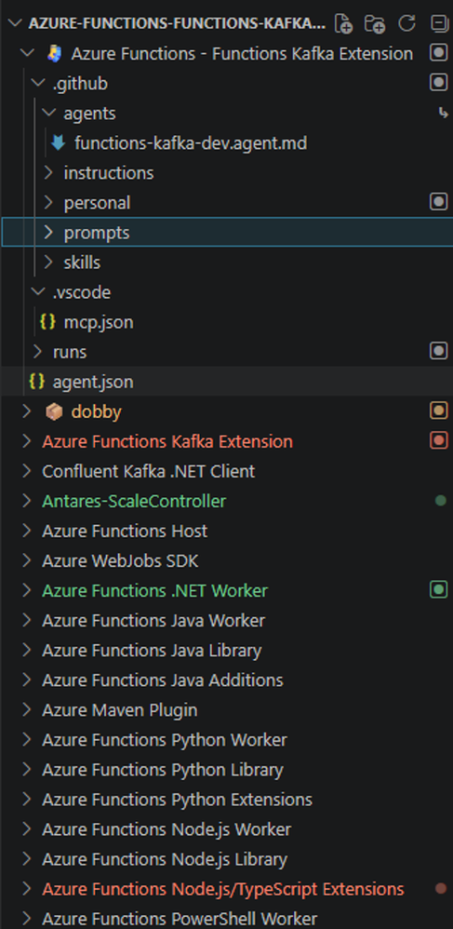Click the New Folder icon in explorer header
This screenshot has width=453, height=929.
375,23
